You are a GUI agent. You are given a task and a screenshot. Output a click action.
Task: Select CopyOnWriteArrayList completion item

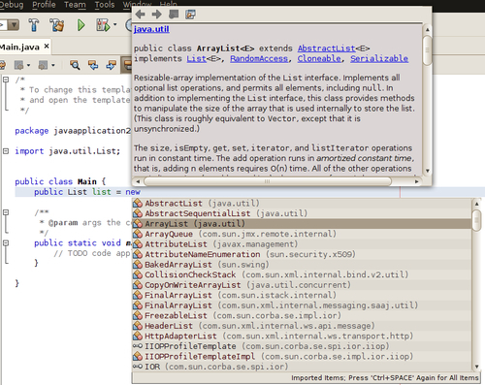302,285
